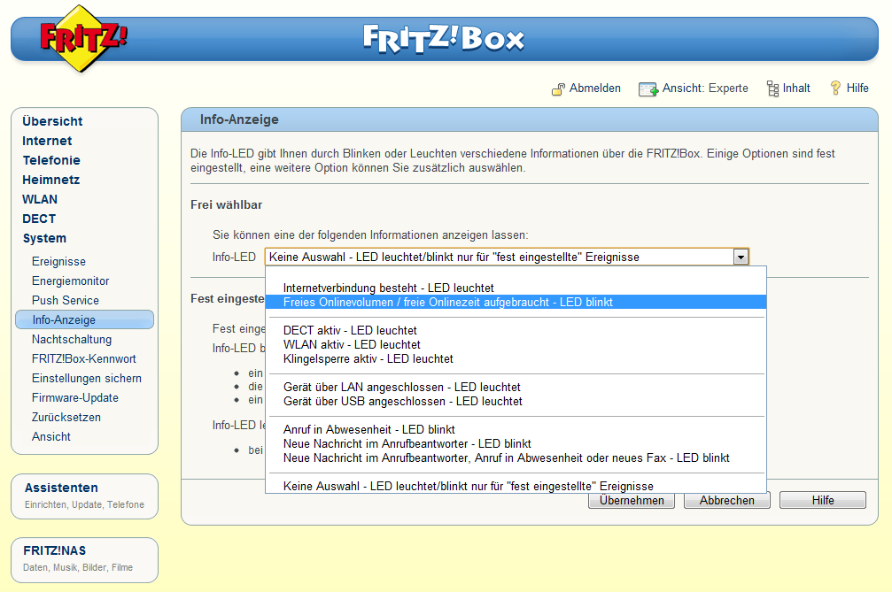Click the Ansicht: Experte view icon
Screen dimensions: 892x592
pyautogui.click(x=648, y=88)
